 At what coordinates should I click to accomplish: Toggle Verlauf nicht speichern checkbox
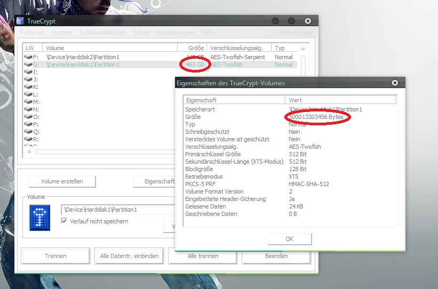tap(64, 221)
